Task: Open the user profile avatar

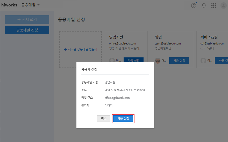Action: coord(224,5)
